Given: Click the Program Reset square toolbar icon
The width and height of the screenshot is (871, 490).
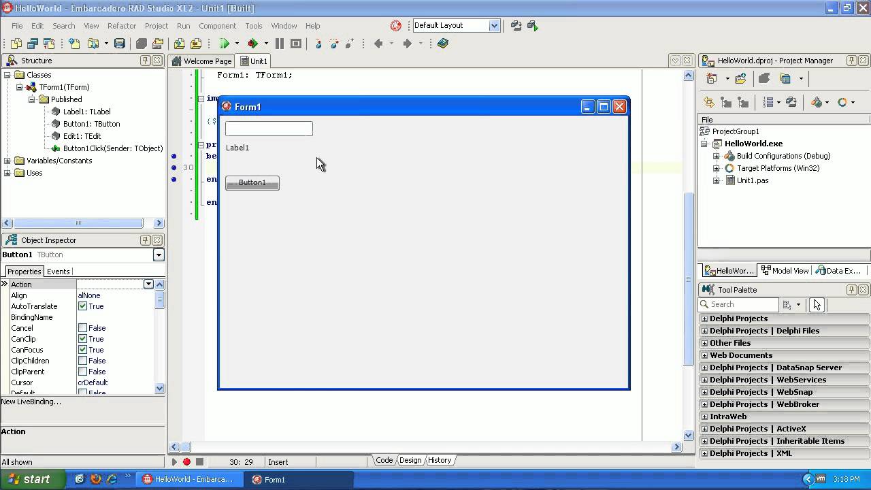Looking at the screenshot, I should (295, 43).
